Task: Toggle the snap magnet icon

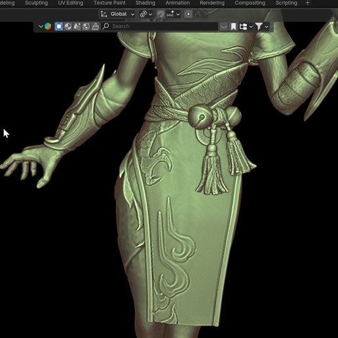Action: [160, 14]
